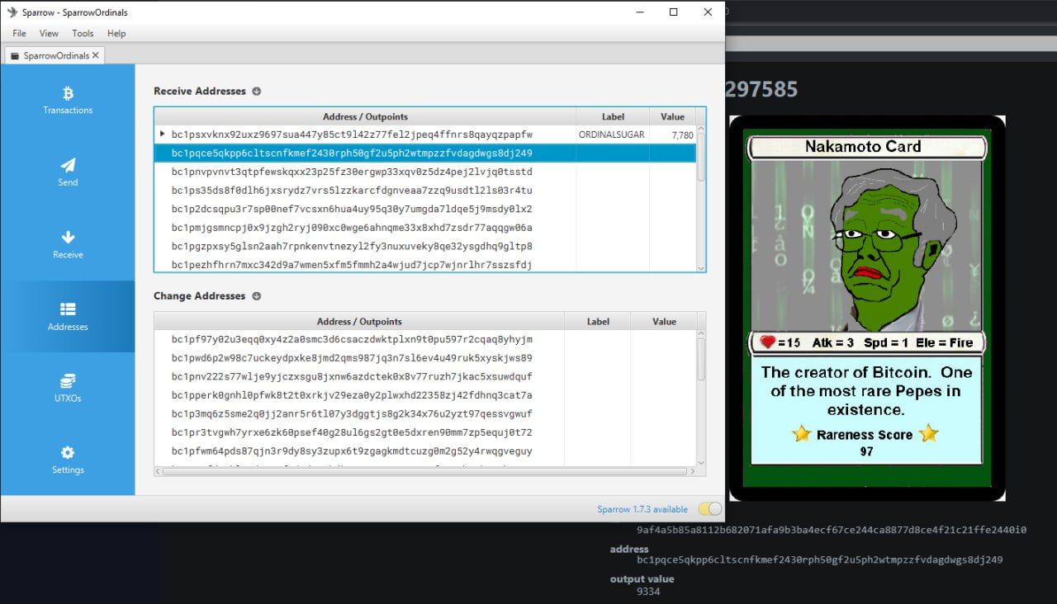This screenshot has height=604, width=1057.
Task: Click the output value 9334 in background window
Action: click(x=648, y=592)
